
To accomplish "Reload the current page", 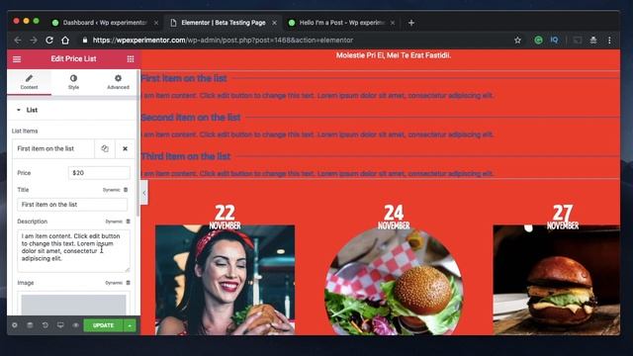I will point(49,40).
